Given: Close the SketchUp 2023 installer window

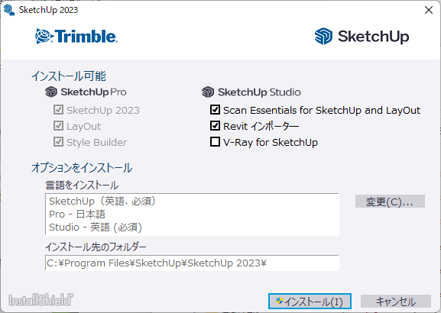Looking at the screenshot, I should pos(429,10).
